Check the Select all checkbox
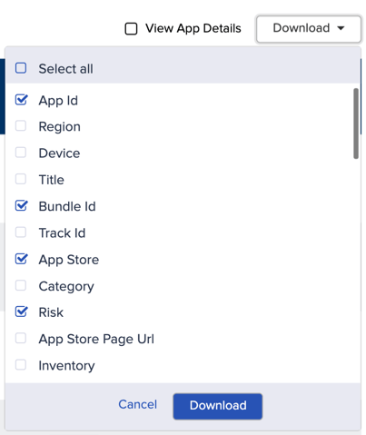This screenshot has width=366, height=435. point(21,68)
